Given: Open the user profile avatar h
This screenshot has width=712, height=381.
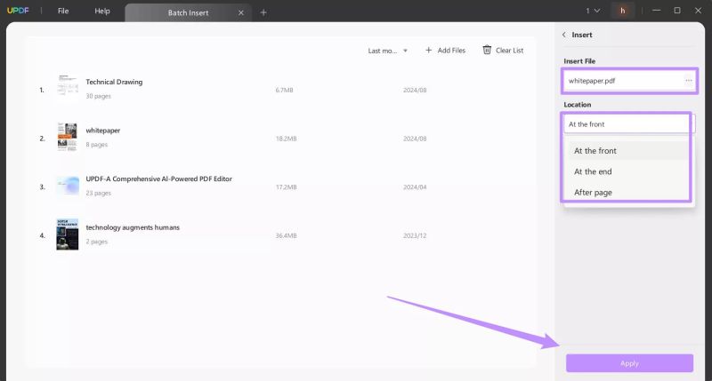Looking at the screenshot, I should click(622, 11).
